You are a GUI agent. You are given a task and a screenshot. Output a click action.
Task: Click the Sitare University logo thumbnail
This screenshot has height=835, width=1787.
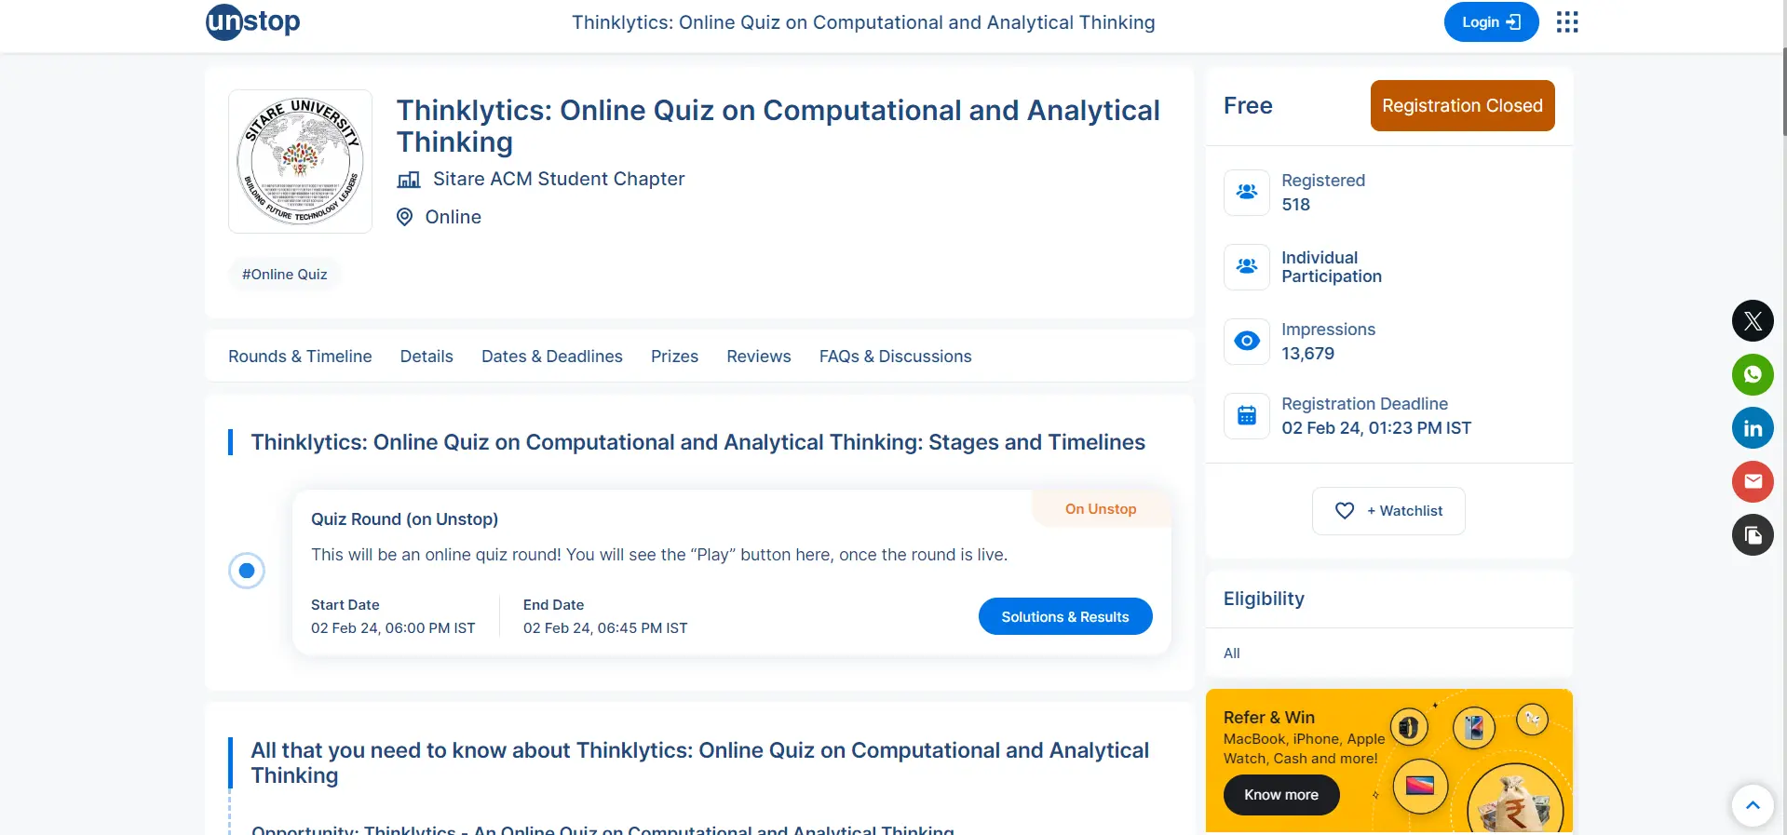[x=300, y=161]
